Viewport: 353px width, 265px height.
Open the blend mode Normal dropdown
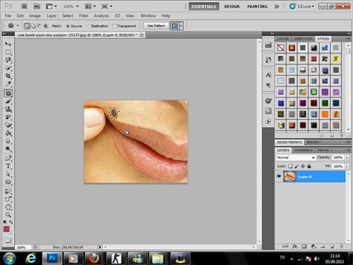coord(296,157)
